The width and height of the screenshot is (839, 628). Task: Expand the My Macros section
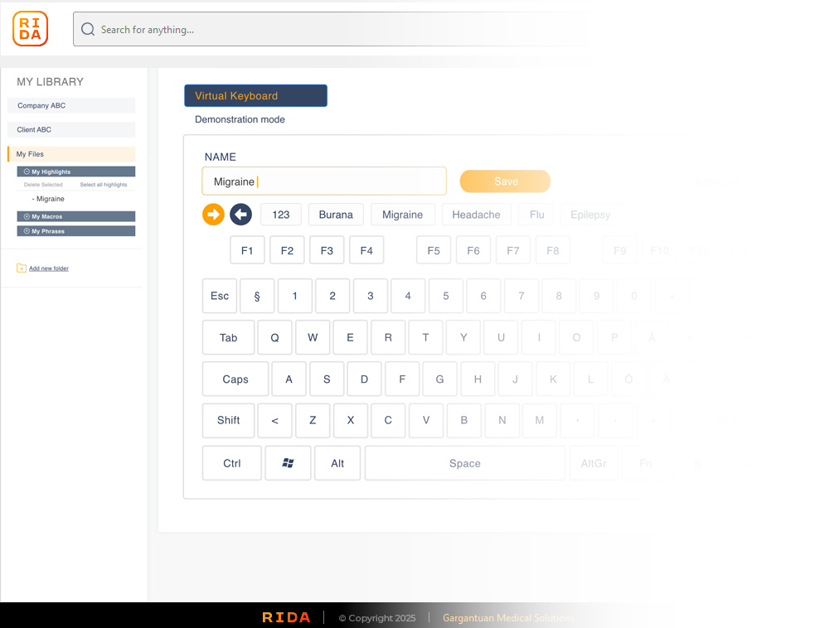click(x=27, y=216)
